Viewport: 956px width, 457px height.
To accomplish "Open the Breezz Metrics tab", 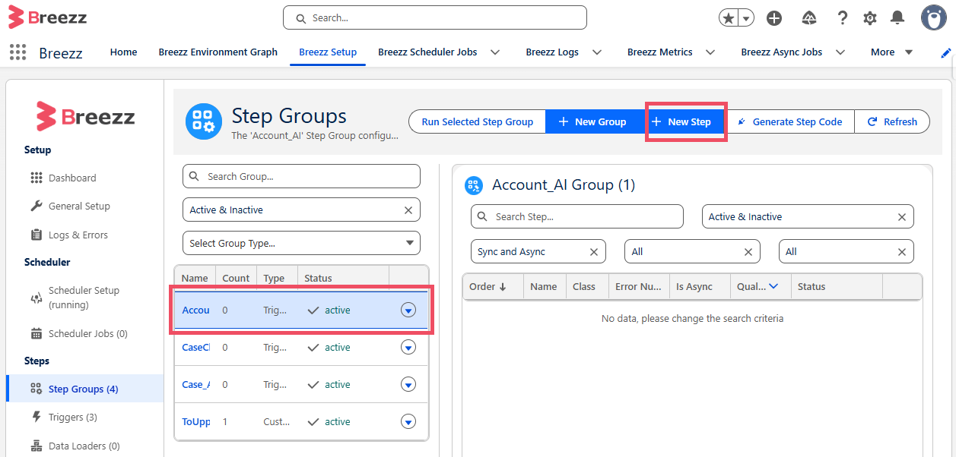I will click(x=660, y=52).
